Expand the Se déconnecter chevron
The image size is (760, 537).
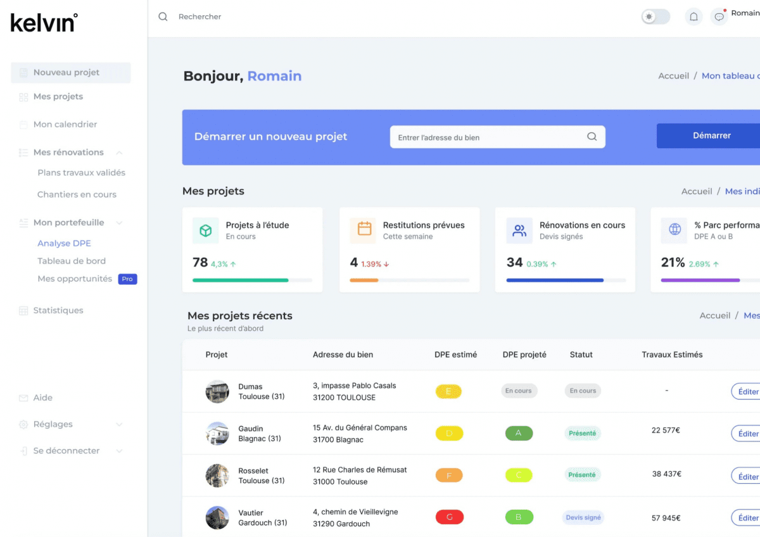click(x=119, y=451)
